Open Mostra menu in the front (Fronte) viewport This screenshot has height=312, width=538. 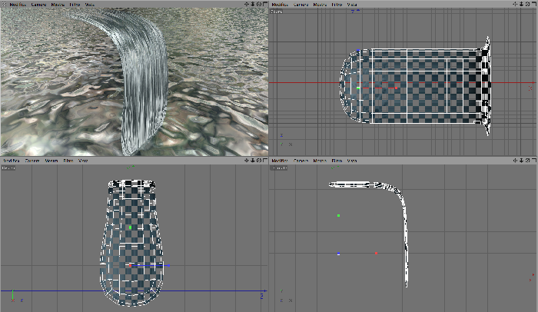point(320,161)
